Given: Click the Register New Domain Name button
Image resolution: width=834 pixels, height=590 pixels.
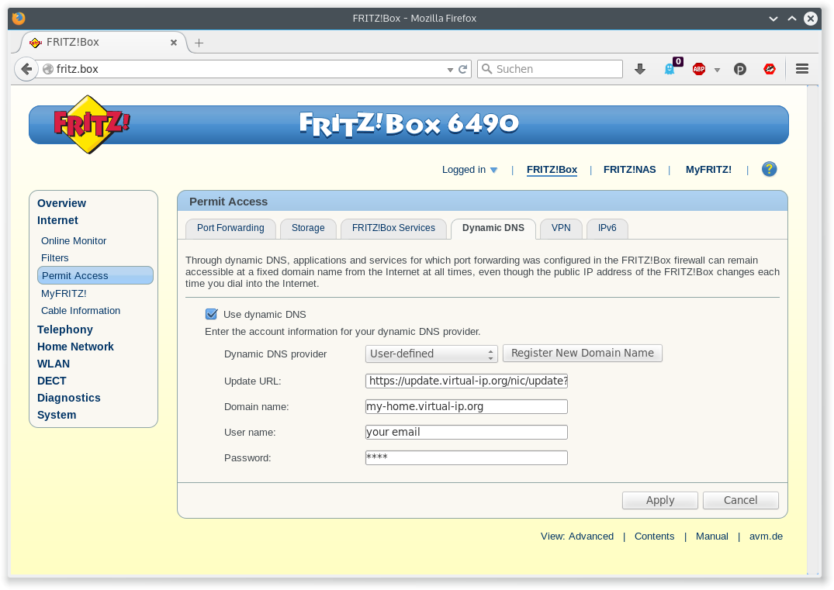Looking at the screenshot, I should click(x=582, y=353).
